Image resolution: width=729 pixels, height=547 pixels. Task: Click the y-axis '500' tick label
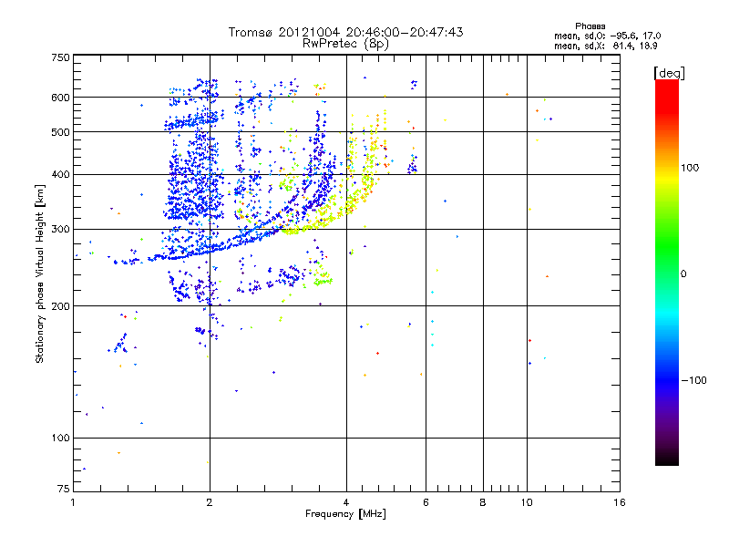60,132
